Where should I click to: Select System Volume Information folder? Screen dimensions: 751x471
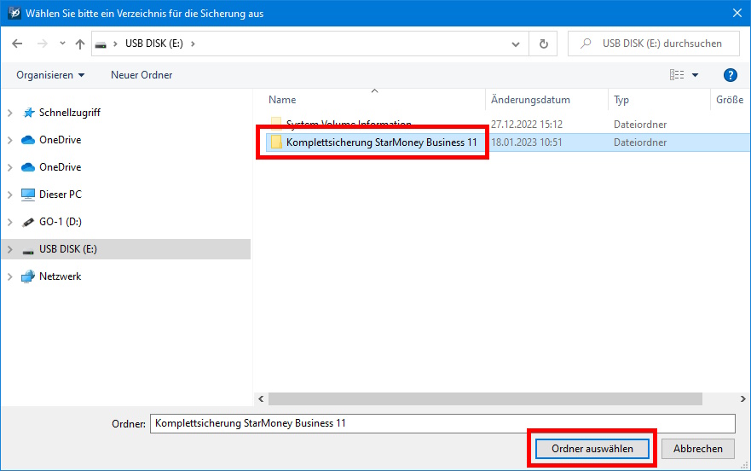click(x=349, y=125)
